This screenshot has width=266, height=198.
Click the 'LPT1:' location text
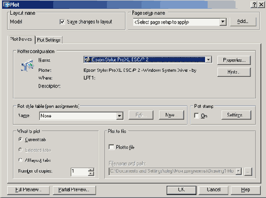[89, 78]
